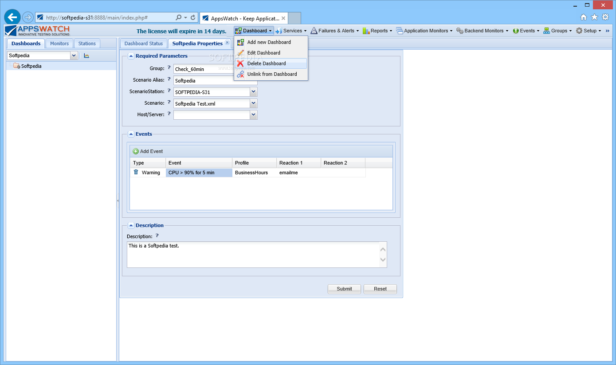
Task: Click the Add Event button
Action: tap(148, 151)
